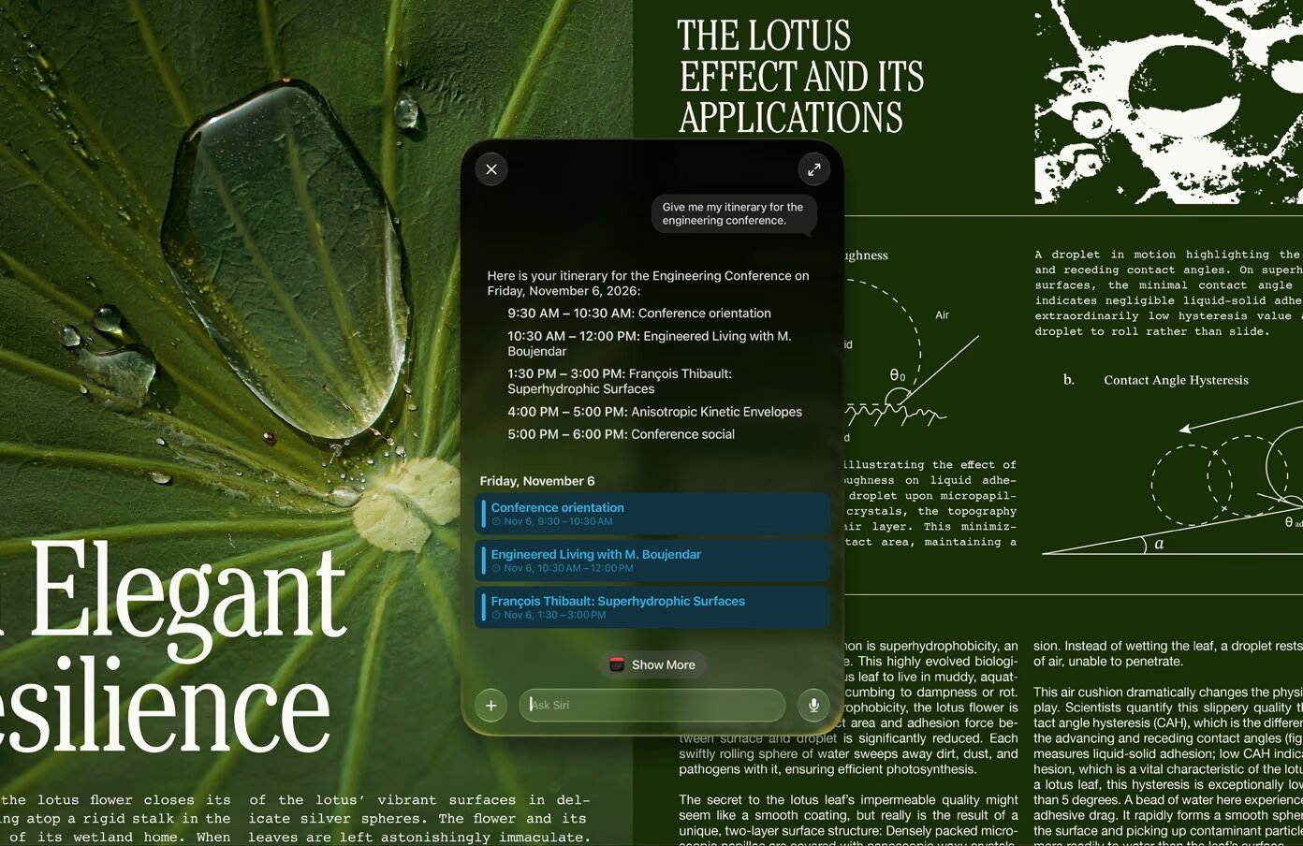This screenshot has width=1303, height=846.
Task: Click the plus attachment button beside Ask Siri
Action: tap(491, 706)
